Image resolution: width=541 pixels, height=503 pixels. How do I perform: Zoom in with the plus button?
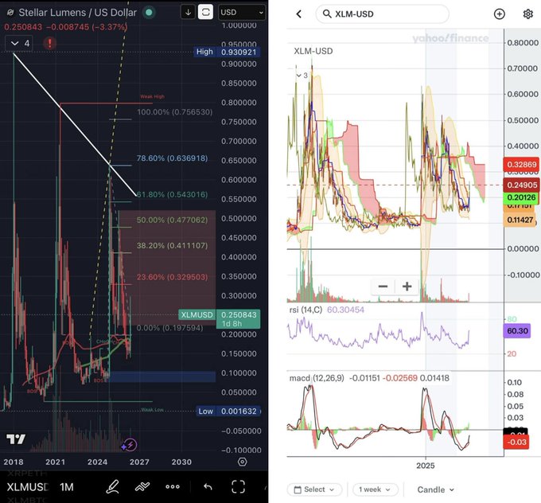click(x=407, y=287)
